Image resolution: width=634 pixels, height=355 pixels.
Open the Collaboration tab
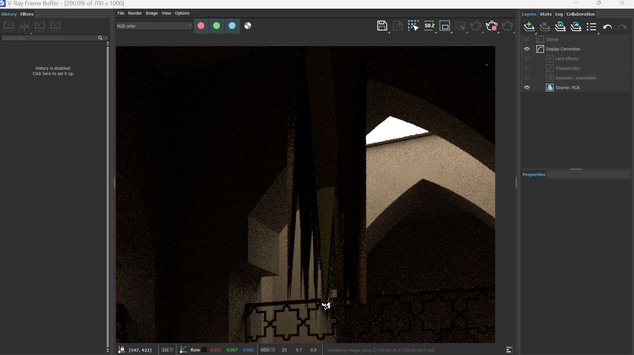(x=581, y=14)
